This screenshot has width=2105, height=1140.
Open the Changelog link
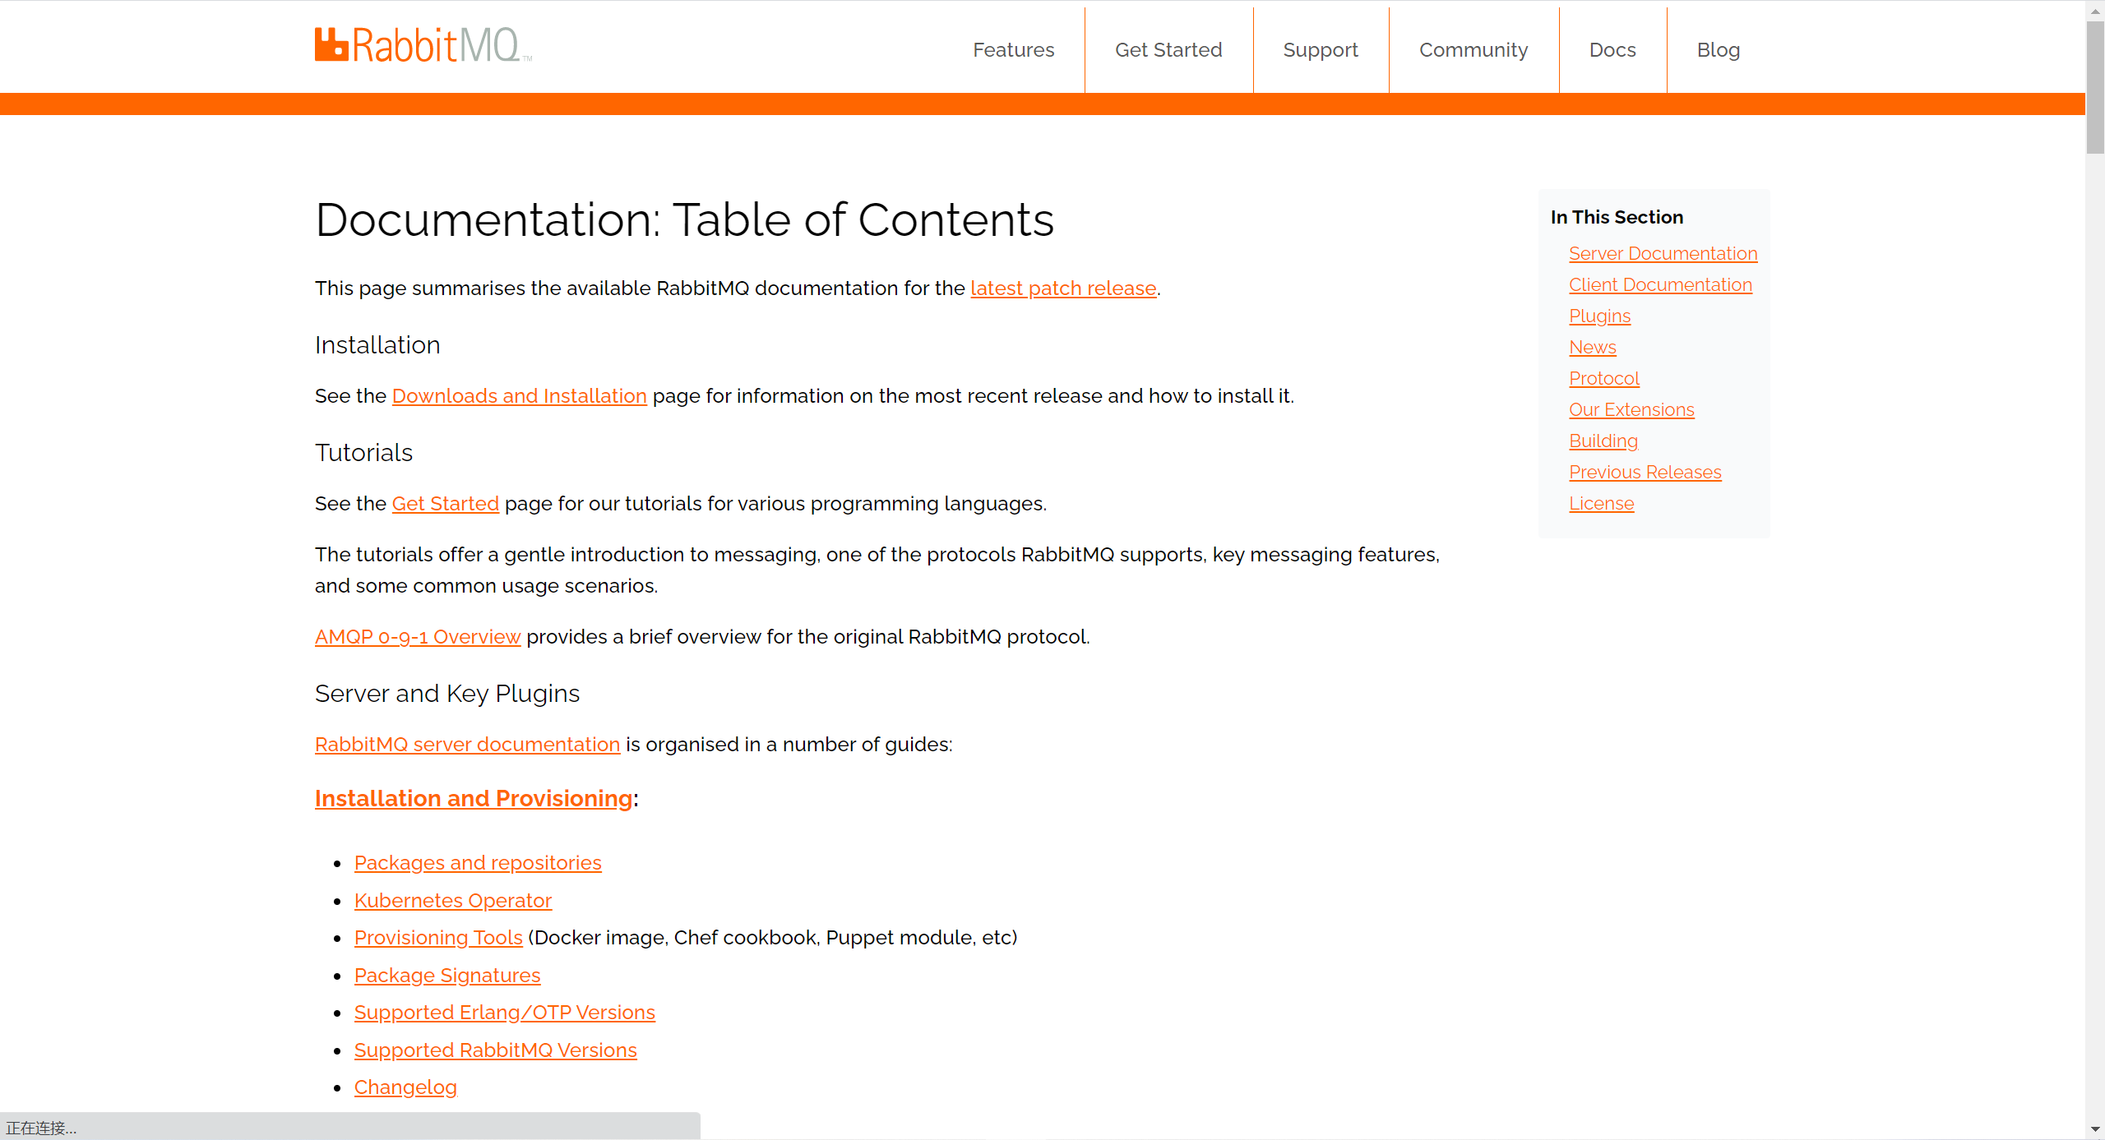(405, 1087)
